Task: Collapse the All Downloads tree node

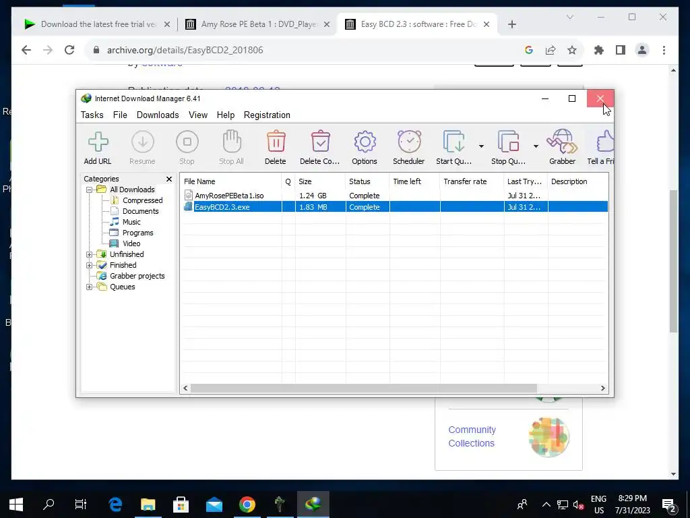Action: [90, 190]
